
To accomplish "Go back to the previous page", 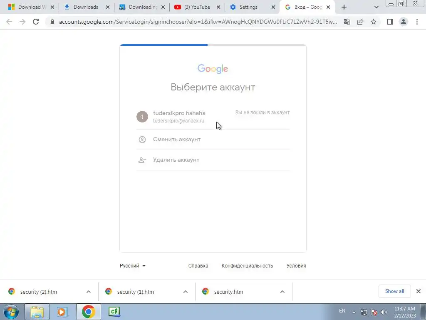I will point(9,22).
